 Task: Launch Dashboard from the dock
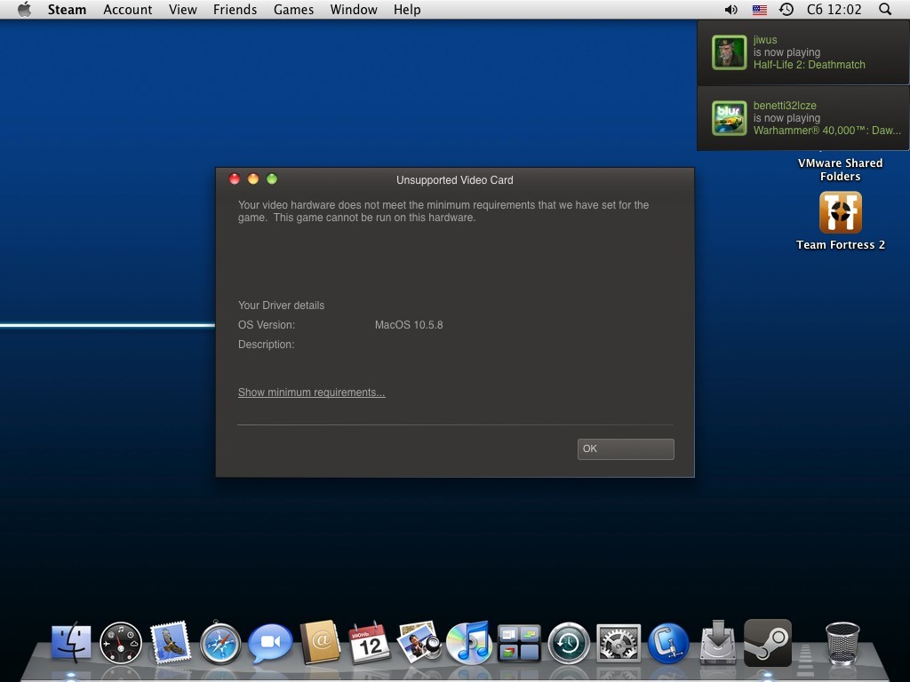(121, 643)
